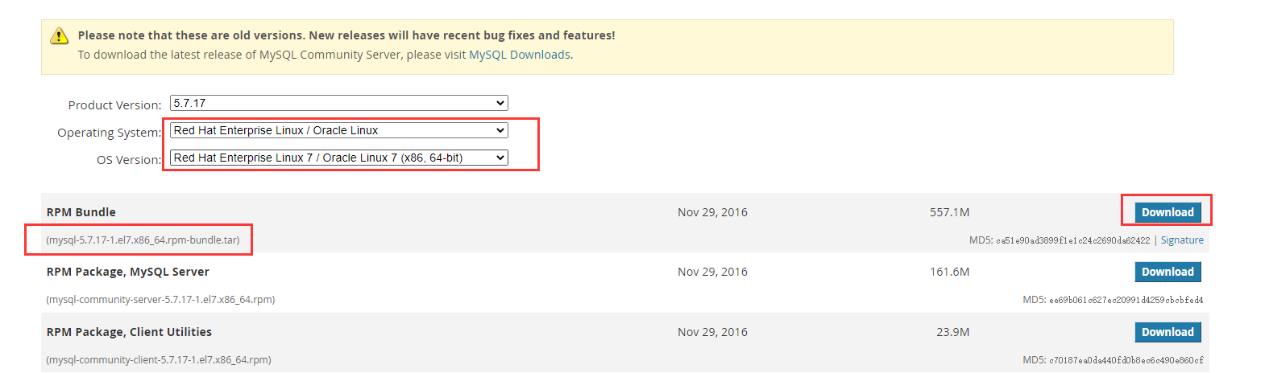
Task: Open the Operating System dropdown
Action: click(x=338, y=130)
